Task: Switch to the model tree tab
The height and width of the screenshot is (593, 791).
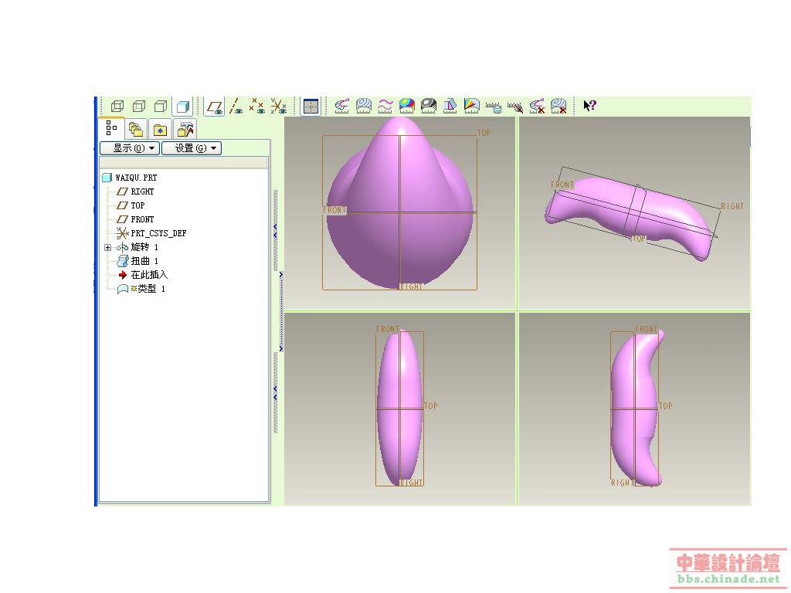Action: [x=112, y=128]
